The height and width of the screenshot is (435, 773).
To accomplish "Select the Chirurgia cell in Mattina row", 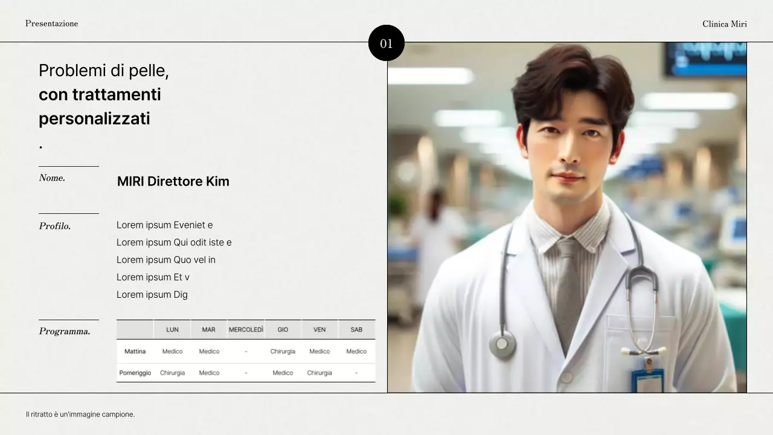I will (283, 351).
